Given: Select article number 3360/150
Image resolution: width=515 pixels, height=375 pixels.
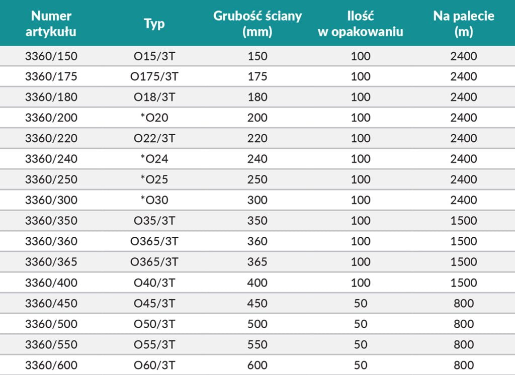Looking at the screenshot, I should 51,56.
